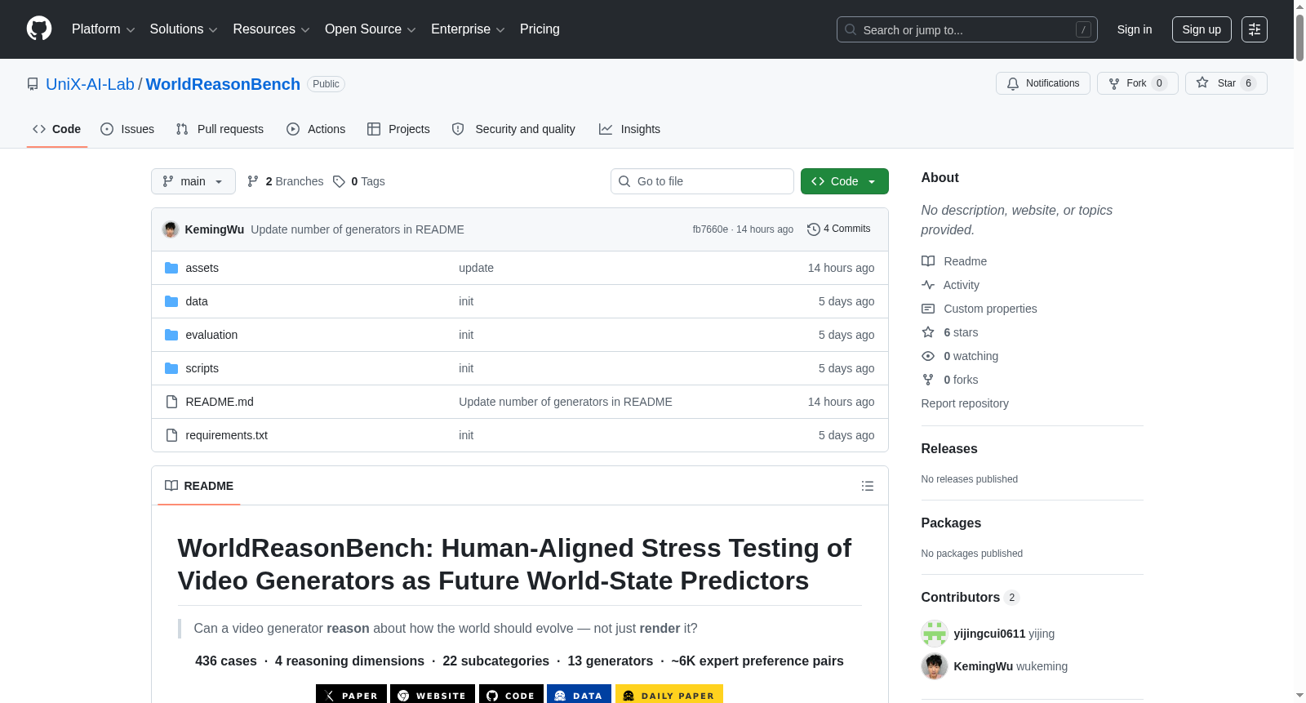Screen dimensions: 1306x703
Task: Click the fork icon beside 0 forks
Action: coord(928,380)
